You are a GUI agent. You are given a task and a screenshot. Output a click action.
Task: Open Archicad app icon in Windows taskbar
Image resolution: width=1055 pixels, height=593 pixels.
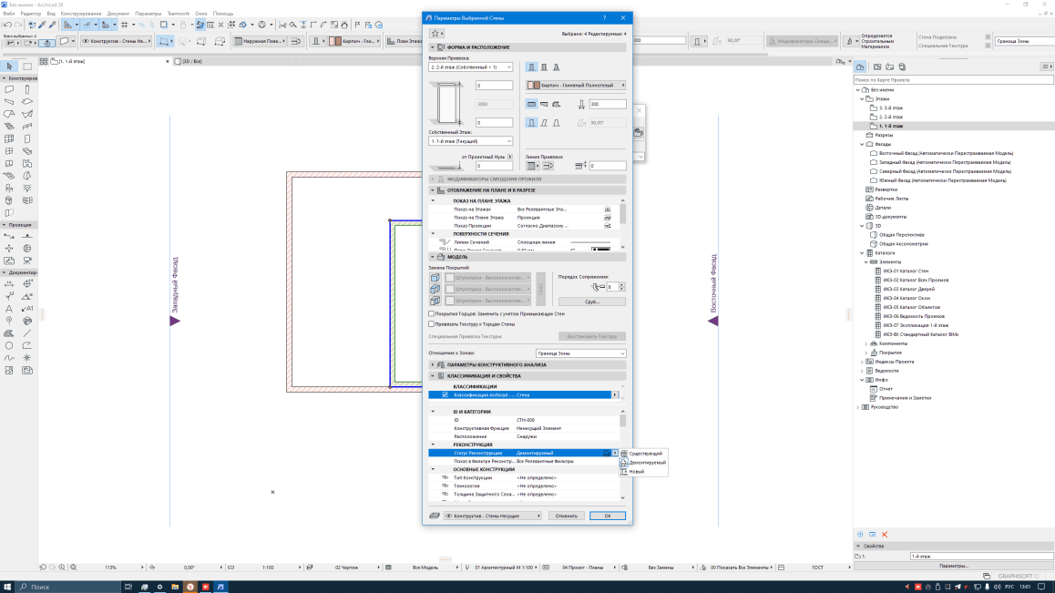click(x=220, y=587)
